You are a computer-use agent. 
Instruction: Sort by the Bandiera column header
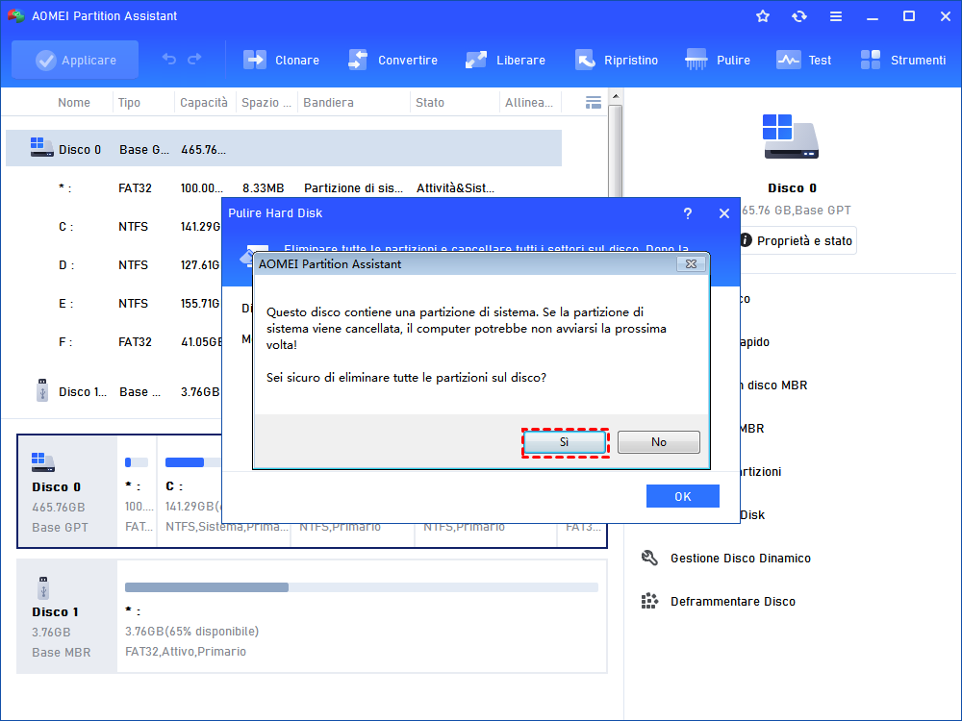pyautogui.click(x=328, y=103)
